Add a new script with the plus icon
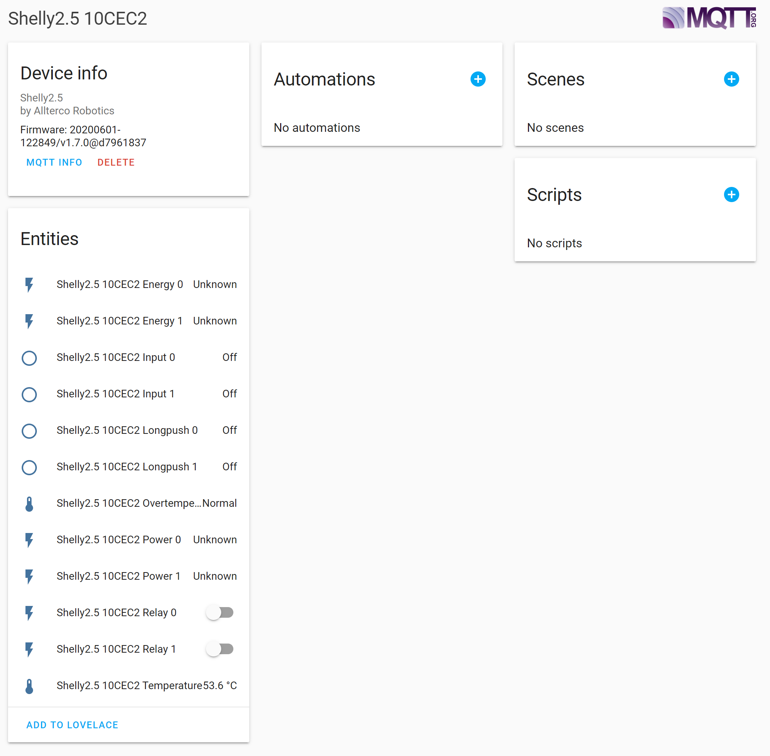This screenshot has width=770, height=756. click(731, 195)
